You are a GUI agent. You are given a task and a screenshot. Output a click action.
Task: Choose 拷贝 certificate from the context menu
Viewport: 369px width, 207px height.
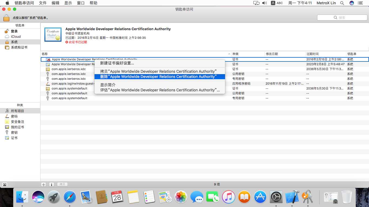(160, 71)
